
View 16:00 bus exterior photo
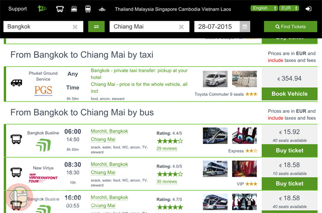click(x=215, y=202)
